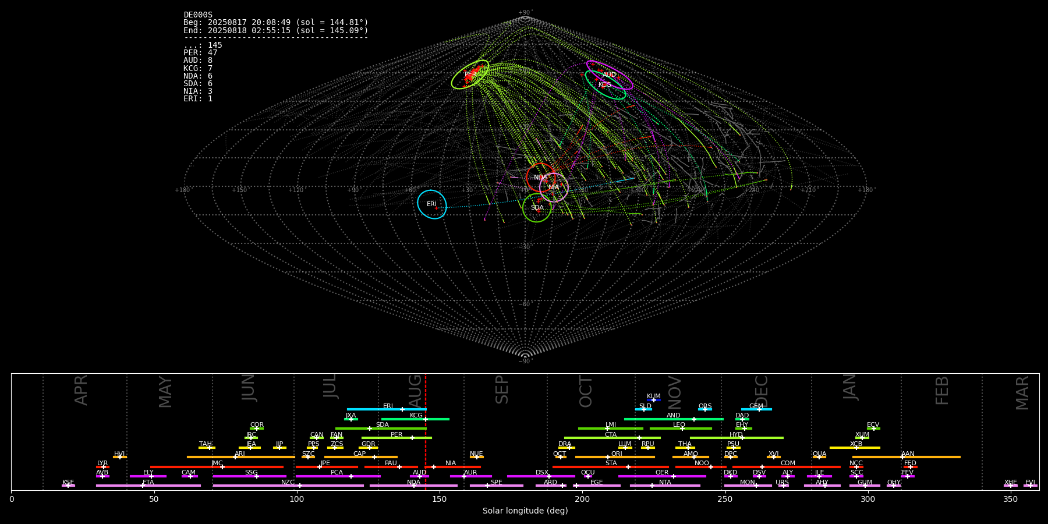Click the cyan ERI radiant circle

click(x=432, y=204)
